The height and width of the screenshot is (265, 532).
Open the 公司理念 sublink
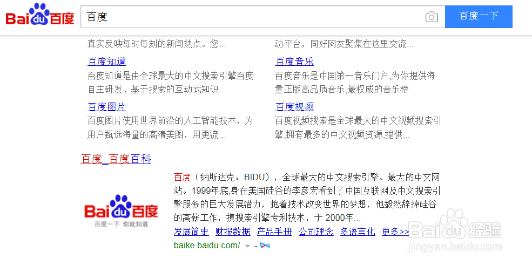pyautogui.click(x=316, y=232)
